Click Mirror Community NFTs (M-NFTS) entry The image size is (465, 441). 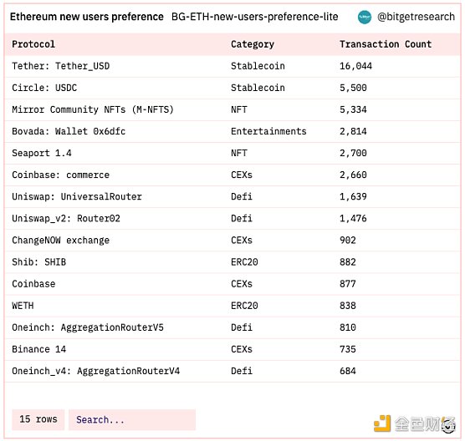93,109
